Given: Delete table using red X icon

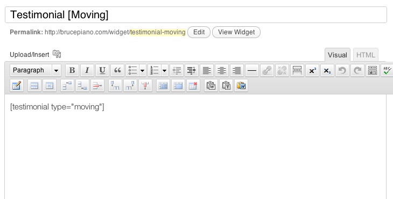Looking at the screenshot, I should coord(193,86).
